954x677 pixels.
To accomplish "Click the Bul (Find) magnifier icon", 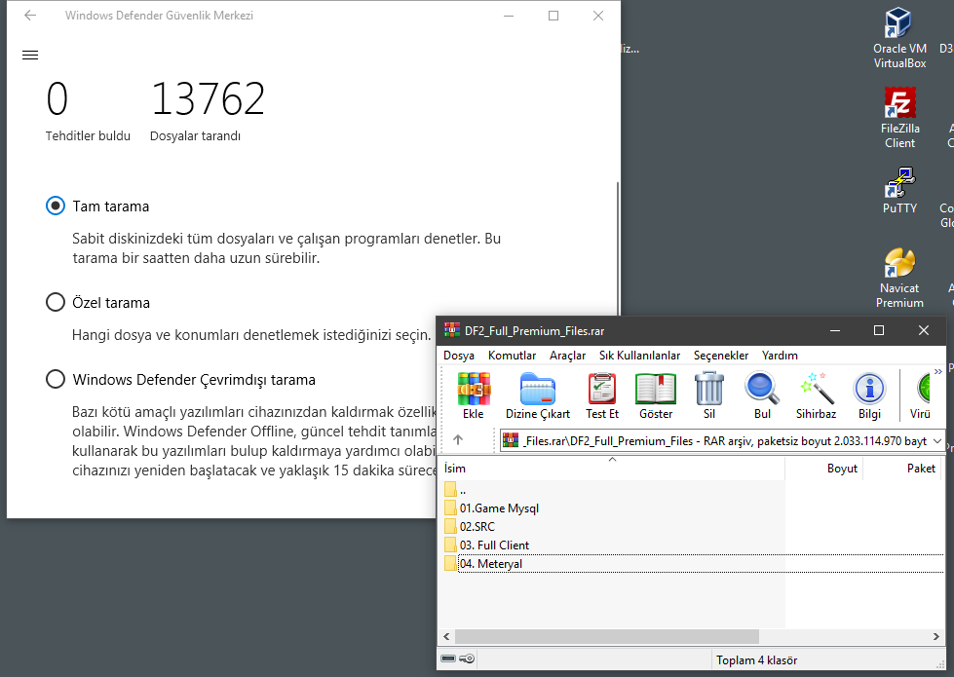I will point(762,396).
